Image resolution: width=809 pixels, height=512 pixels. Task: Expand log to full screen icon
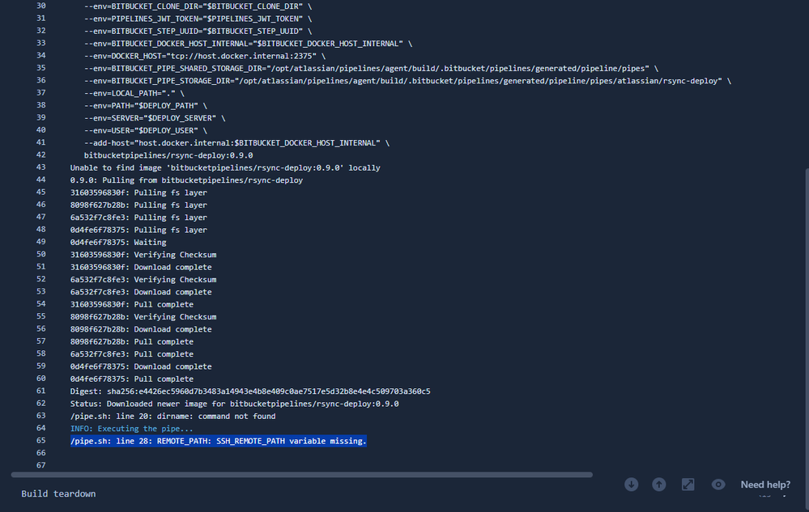coord(688,484)
